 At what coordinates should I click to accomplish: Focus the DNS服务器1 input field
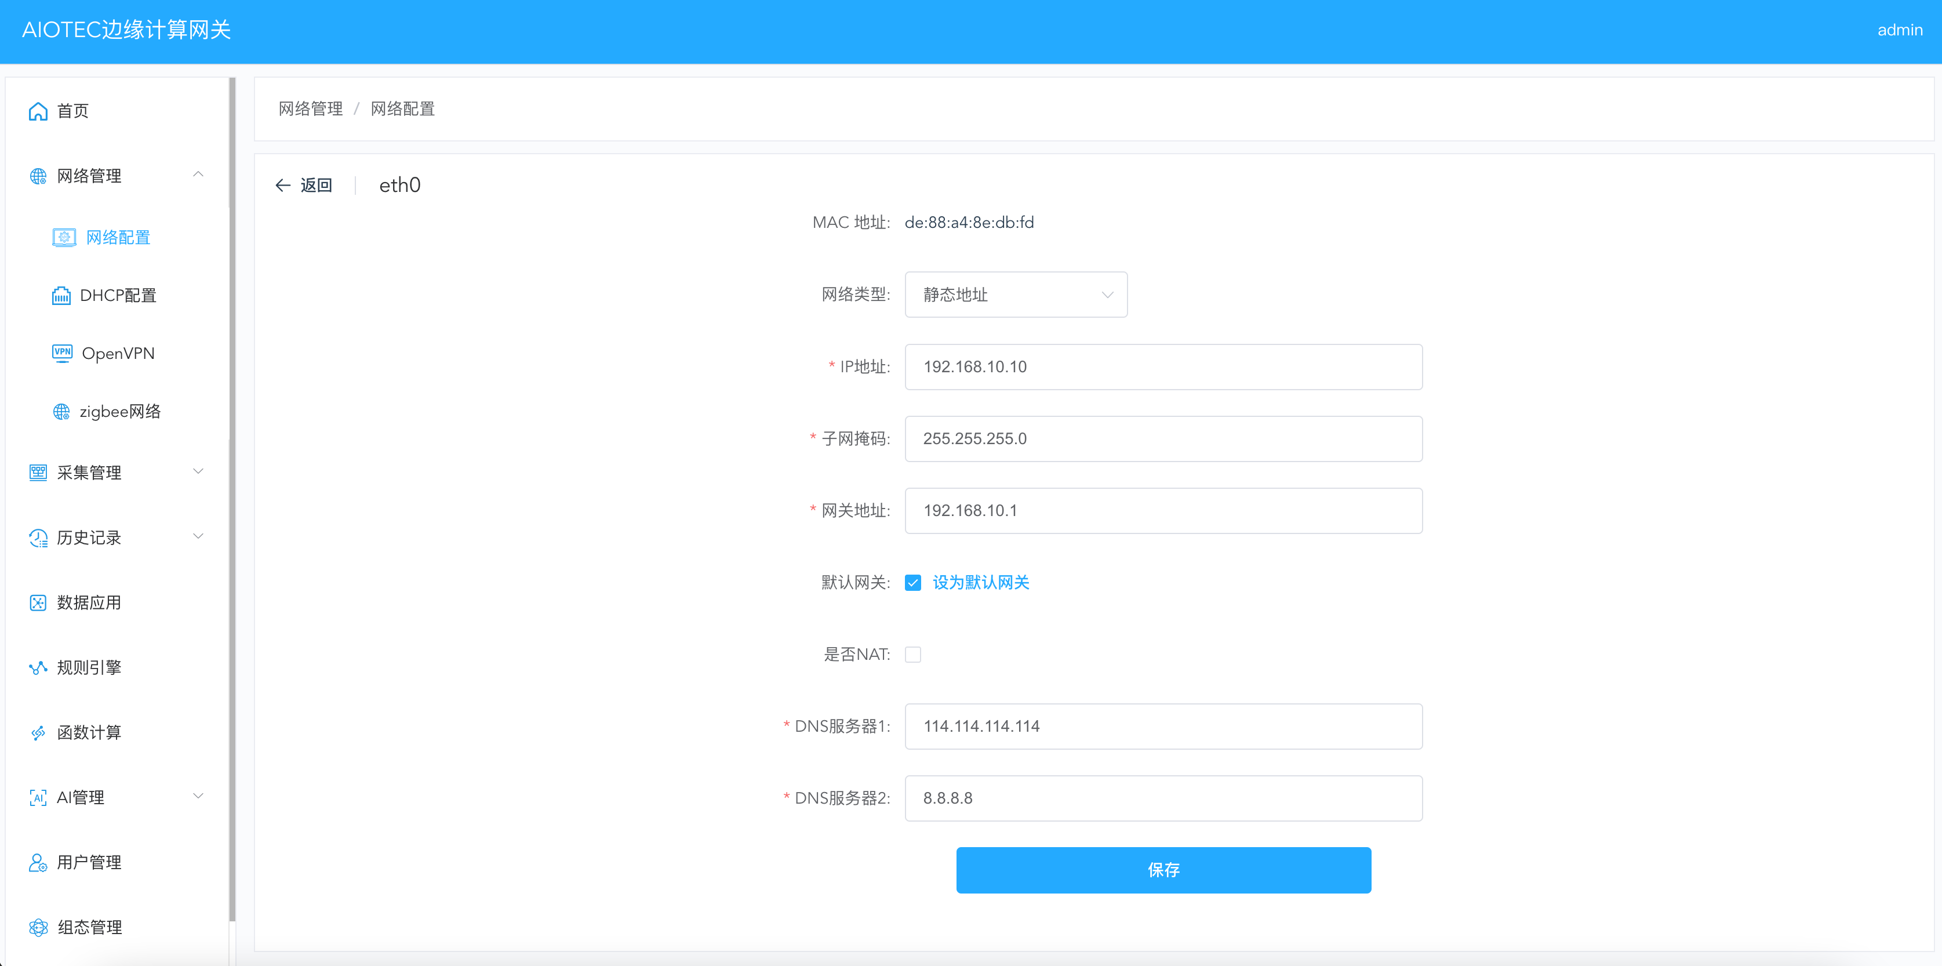tap(1163, 727)
